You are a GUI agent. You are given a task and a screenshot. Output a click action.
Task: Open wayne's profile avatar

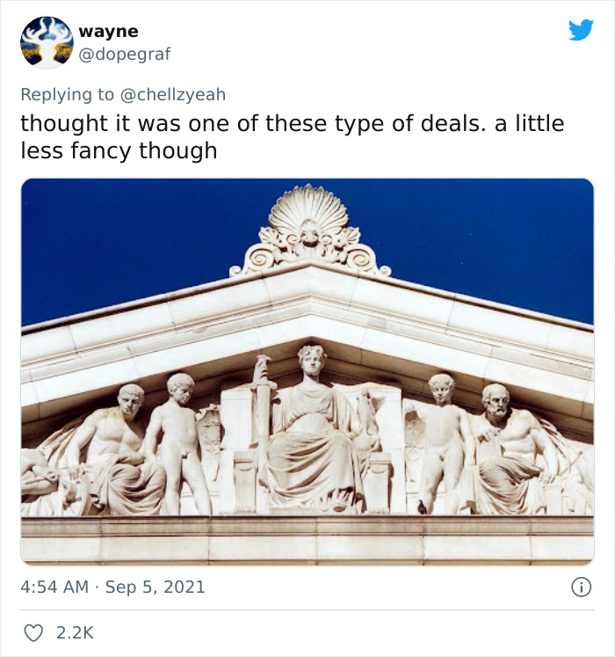pos(47,43)
